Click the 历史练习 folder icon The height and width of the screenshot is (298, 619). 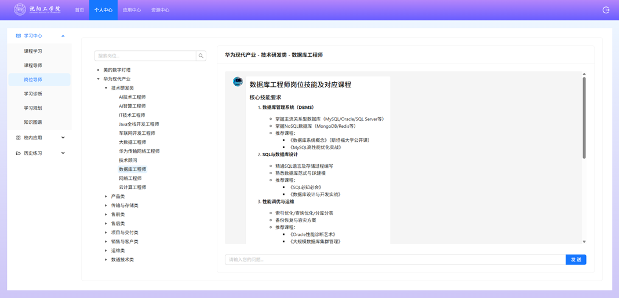[x=18, y=153]
